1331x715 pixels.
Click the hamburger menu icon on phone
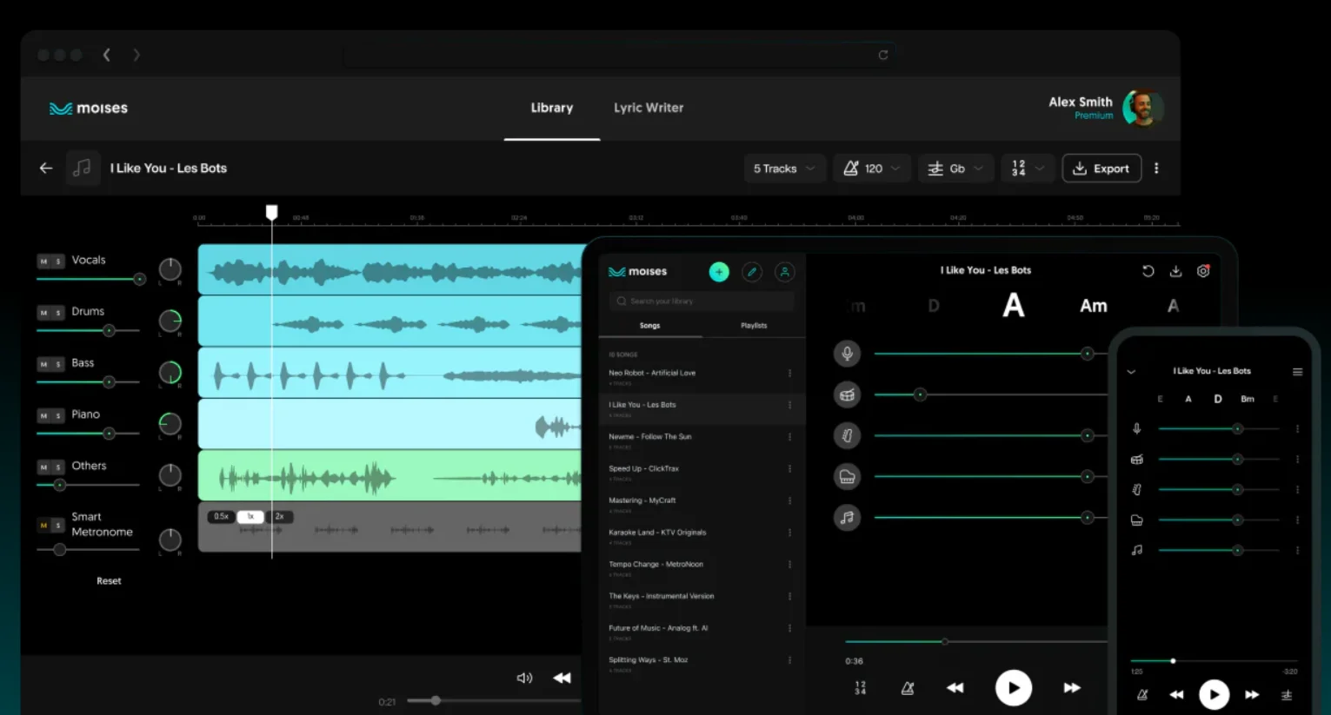point(1297,372)
